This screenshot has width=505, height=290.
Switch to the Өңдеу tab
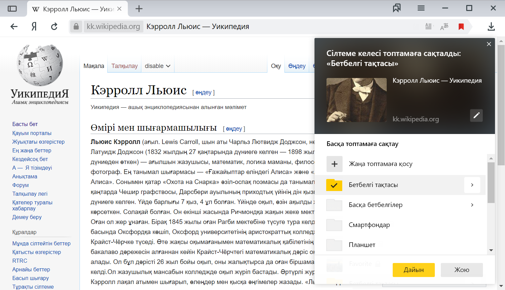point(297,66)
